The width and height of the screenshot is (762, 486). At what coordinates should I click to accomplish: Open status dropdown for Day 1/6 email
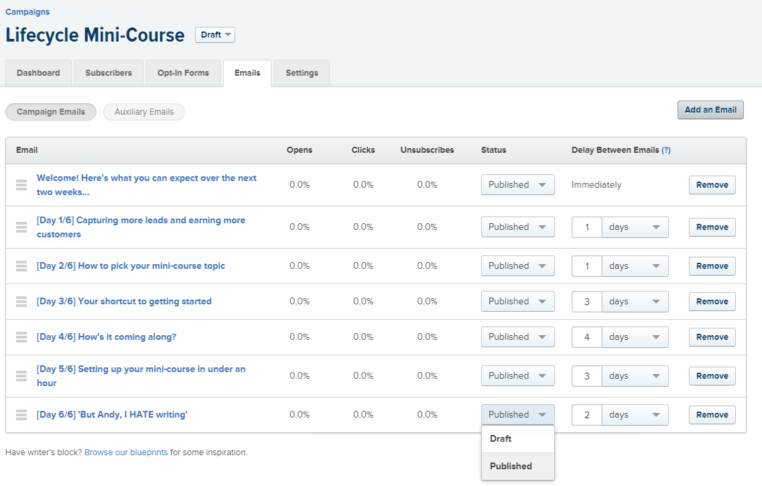517,227
